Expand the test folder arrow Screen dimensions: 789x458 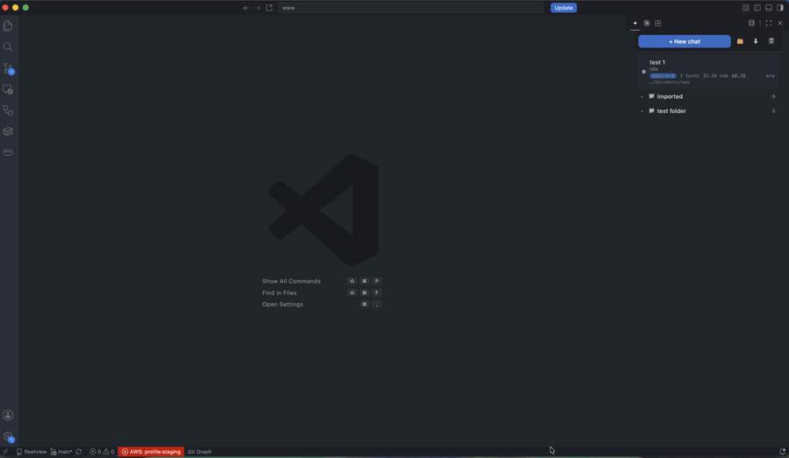(642, 111)
